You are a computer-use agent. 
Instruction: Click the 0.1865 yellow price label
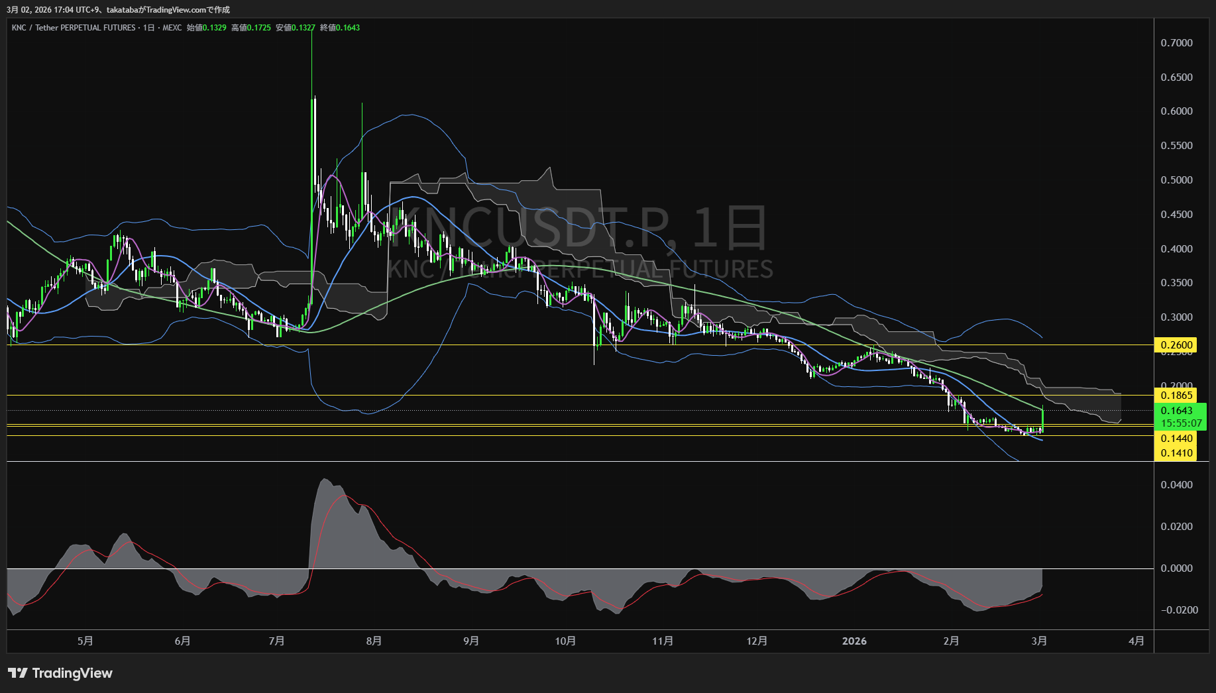point(1176,396)
